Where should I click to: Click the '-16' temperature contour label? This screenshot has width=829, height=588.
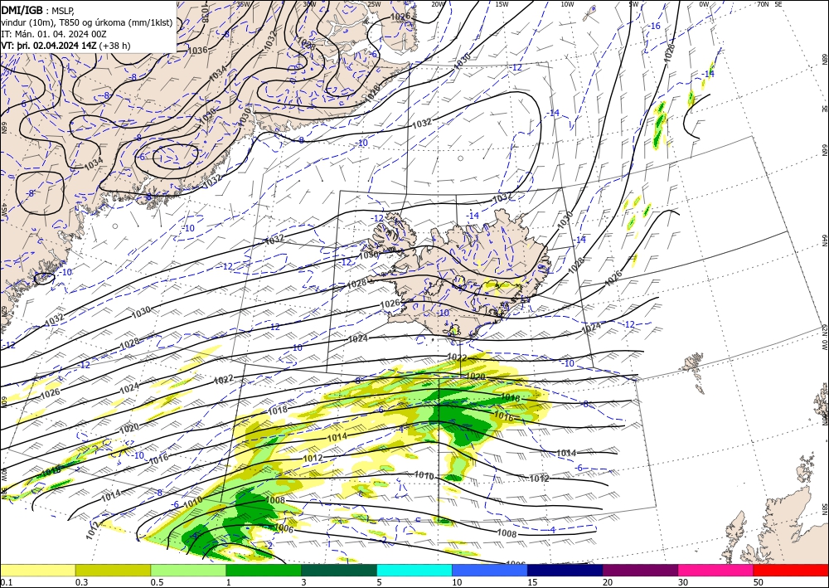click(655, 26)
